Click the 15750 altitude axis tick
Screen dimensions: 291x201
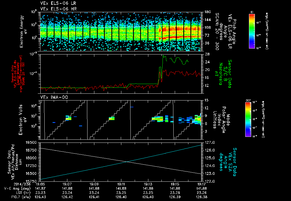pos(31,181)
